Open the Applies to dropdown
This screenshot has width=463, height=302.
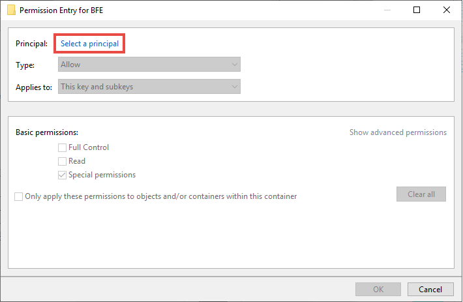149,87
